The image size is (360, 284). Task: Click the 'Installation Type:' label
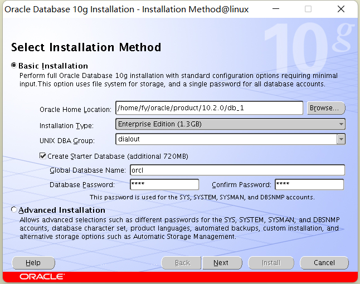(x=66, y=125)
